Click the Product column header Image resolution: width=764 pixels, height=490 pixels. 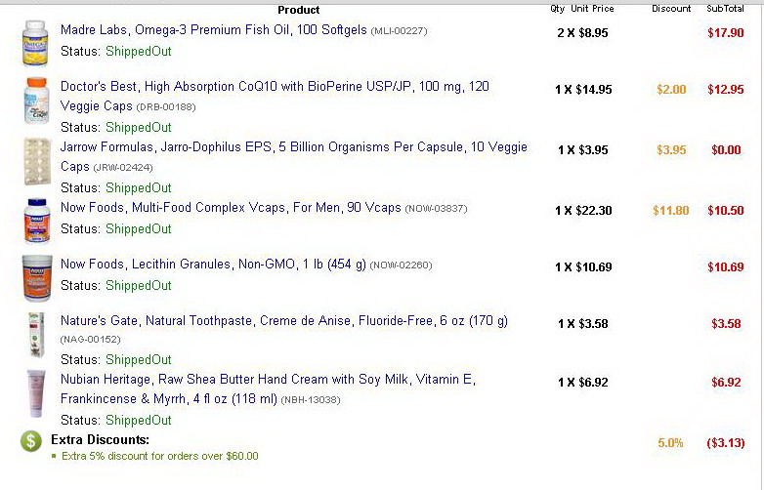[x=298, y=10]
